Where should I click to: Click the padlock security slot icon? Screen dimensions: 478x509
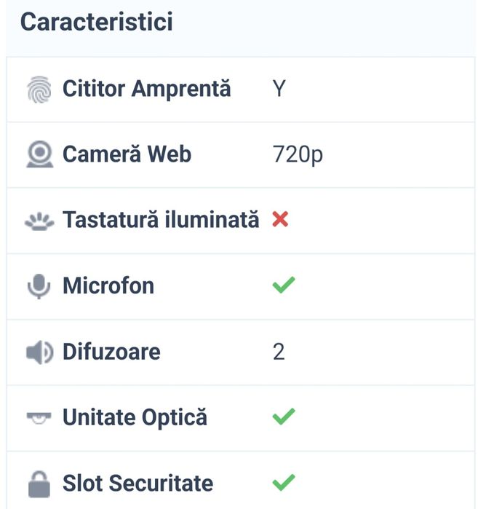(39, 484)
